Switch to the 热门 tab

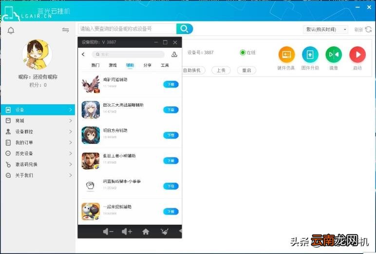point(95,65)
